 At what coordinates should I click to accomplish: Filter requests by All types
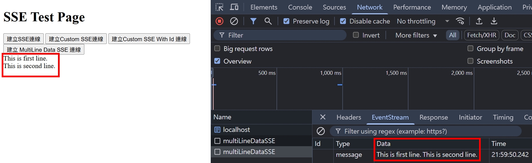[x=452, y=35]
